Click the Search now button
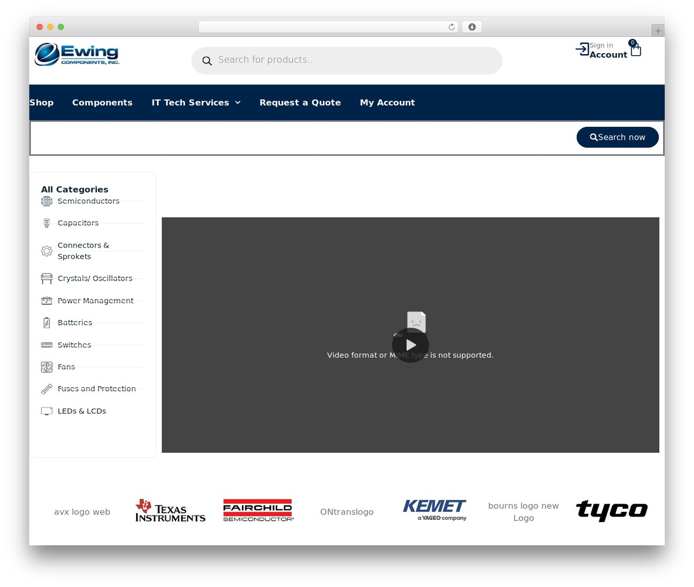This screenshot has height=587, width=694. pos(618,137)
